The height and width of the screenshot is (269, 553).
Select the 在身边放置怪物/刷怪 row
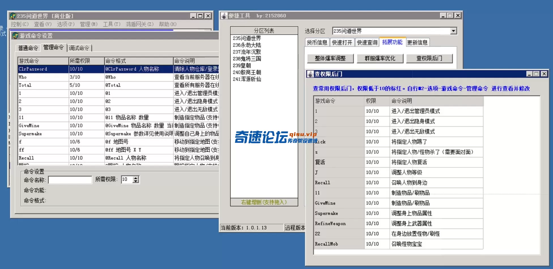click(399, 234)
